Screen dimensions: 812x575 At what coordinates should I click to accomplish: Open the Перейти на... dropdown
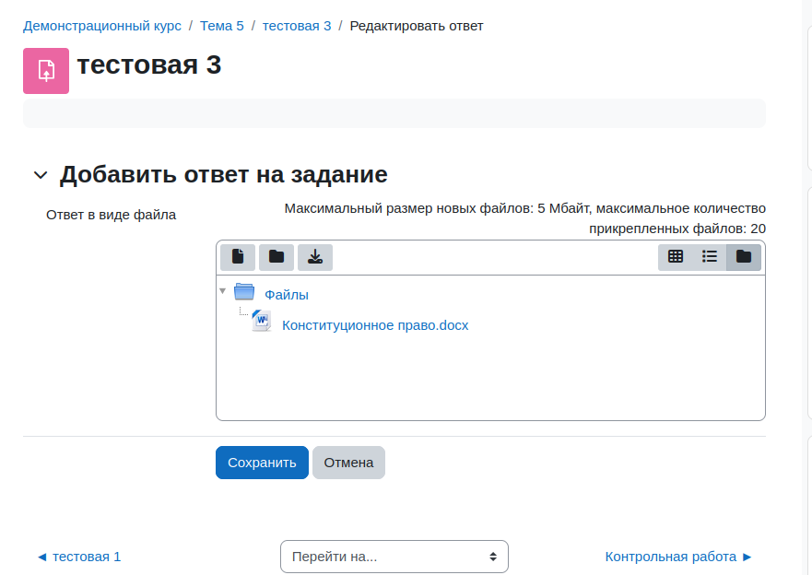pyautogui.click(x=394, y=557)
